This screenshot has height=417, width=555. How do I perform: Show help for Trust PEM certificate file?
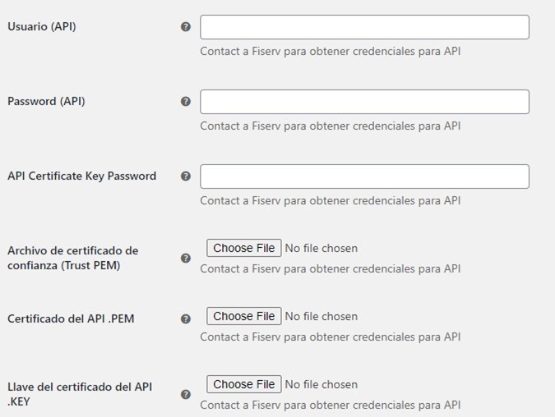pyautogui.click(x=186, y=258)
